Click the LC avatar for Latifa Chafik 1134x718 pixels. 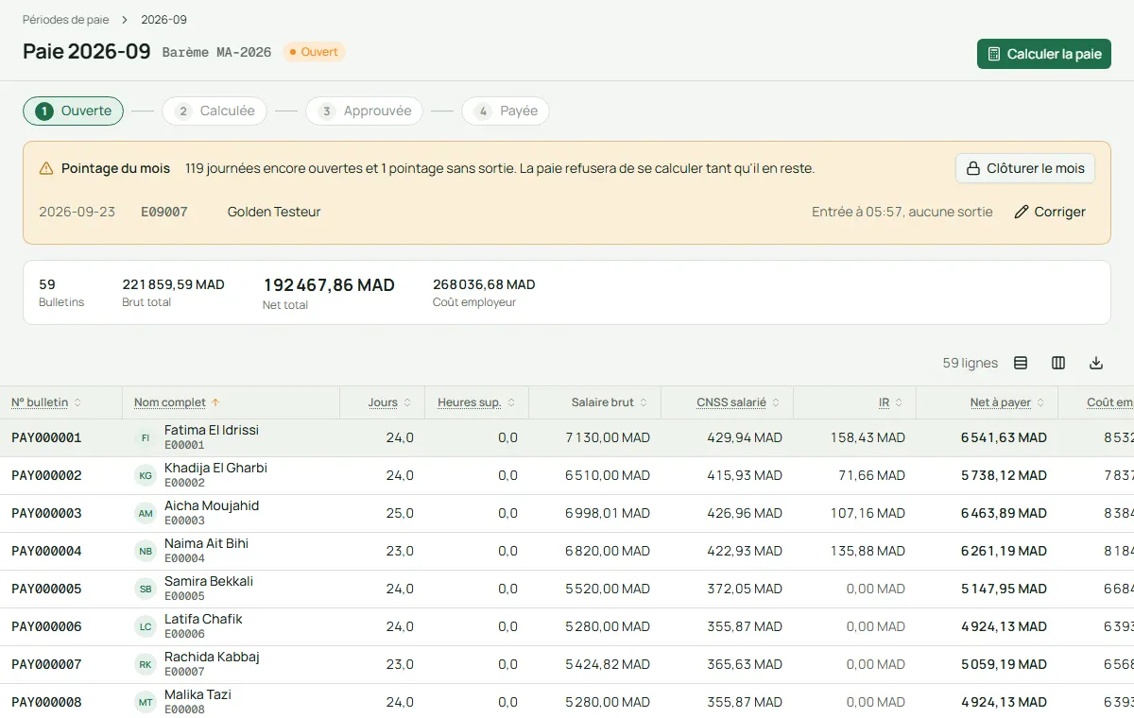[x=146, y=626]
